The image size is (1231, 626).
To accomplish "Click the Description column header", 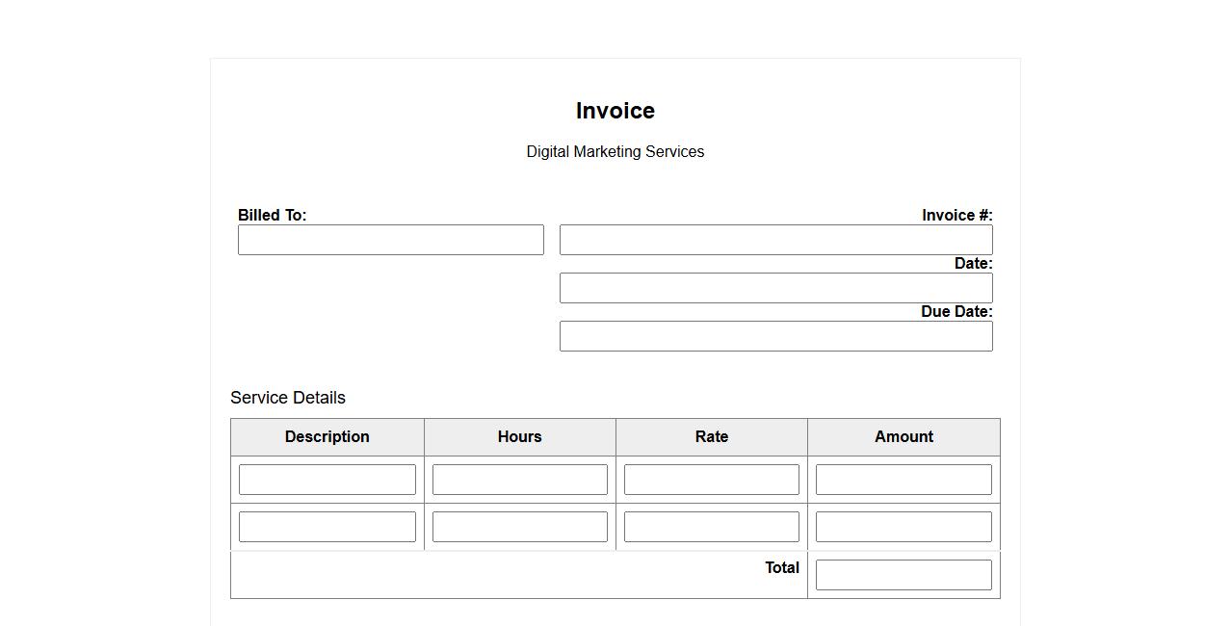I will 327,437.
